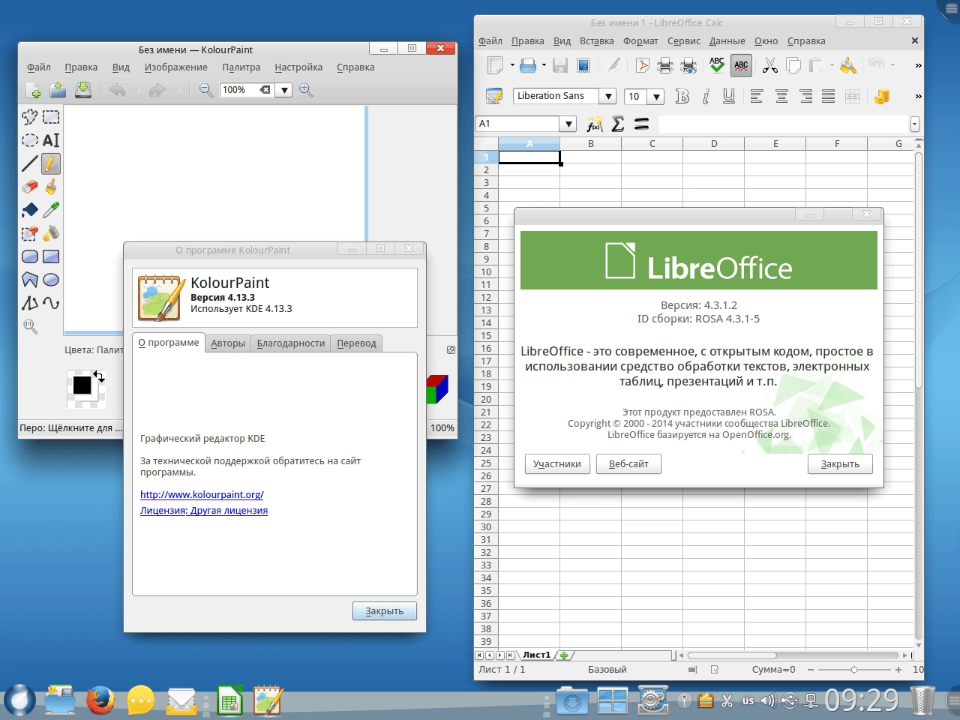The image size is (960, 720).
Task: Choose the Color Eraser tool in KolourPaint
Action: tap(29, 233)
